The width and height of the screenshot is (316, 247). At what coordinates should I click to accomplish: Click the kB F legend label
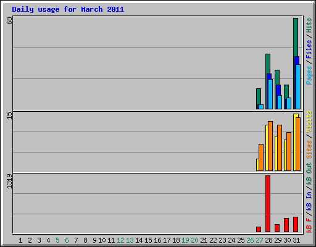point(309,225)
